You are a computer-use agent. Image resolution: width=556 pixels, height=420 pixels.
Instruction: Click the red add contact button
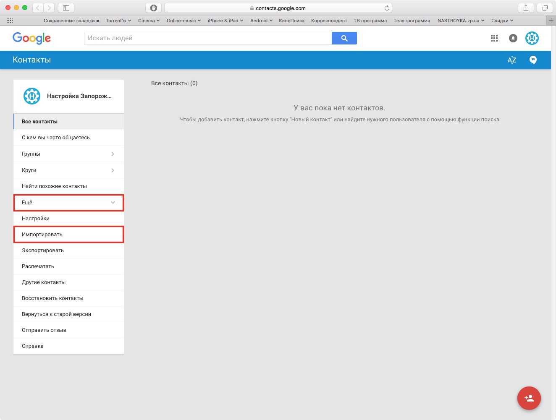(529, 398)
